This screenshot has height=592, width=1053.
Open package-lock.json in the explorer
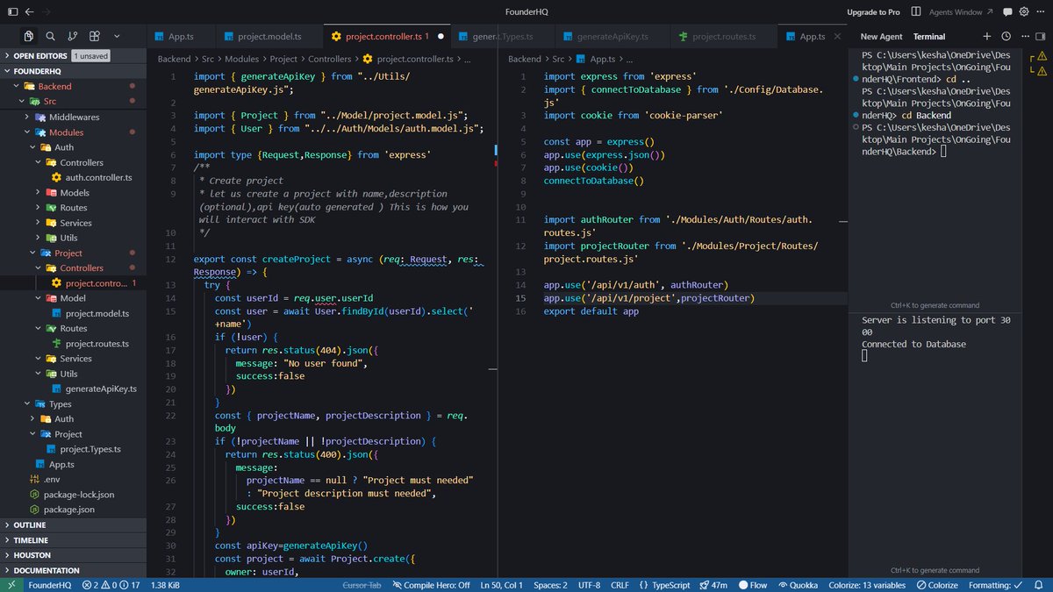(x=73, y=495)
